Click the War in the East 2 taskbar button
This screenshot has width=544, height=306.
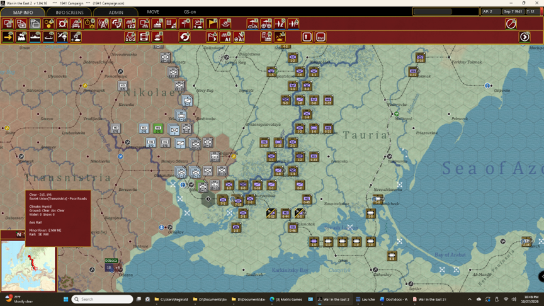tap(333, 299)
